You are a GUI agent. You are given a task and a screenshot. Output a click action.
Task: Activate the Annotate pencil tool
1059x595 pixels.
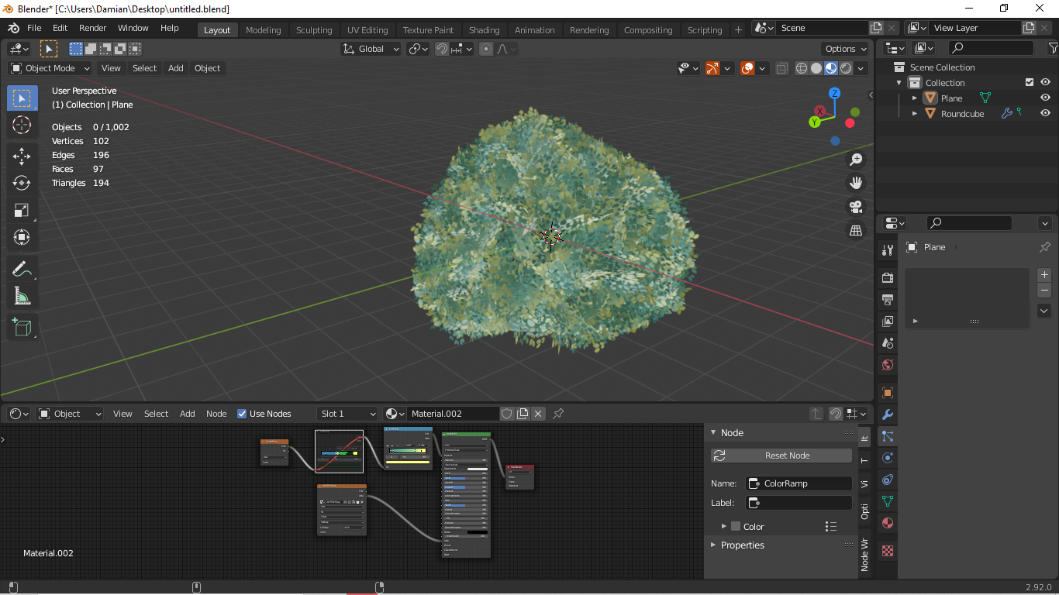pos(22,269)
